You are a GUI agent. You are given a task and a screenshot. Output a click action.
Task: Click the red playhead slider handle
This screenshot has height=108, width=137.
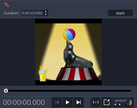coord(6,91)
